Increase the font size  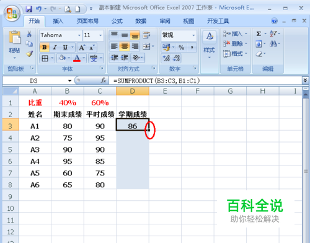tap(82, 48)
